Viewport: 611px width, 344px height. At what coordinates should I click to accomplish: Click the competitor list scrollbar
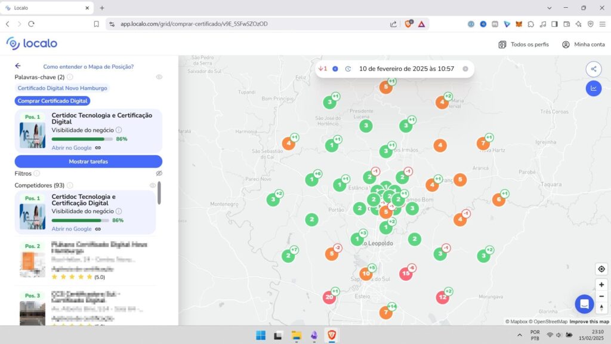[x=159, y=193]
